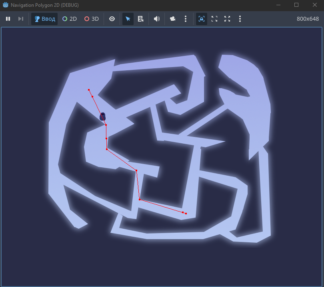Switch to 3D selection mode
324x287 pixels.
92,19
